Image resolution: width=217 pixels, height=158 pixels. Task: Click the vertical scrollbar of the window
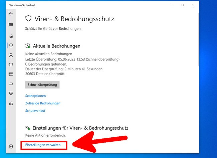click(x=198, y=39)
